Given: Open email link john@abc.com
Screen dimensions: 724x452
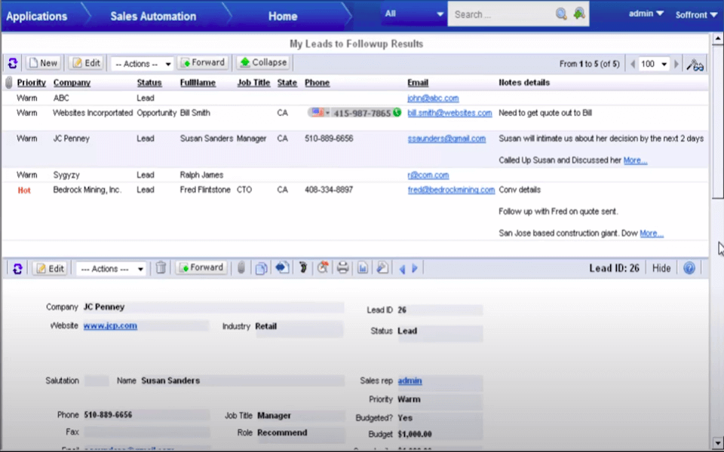Looking at the screenshot, I should (433, 98).
